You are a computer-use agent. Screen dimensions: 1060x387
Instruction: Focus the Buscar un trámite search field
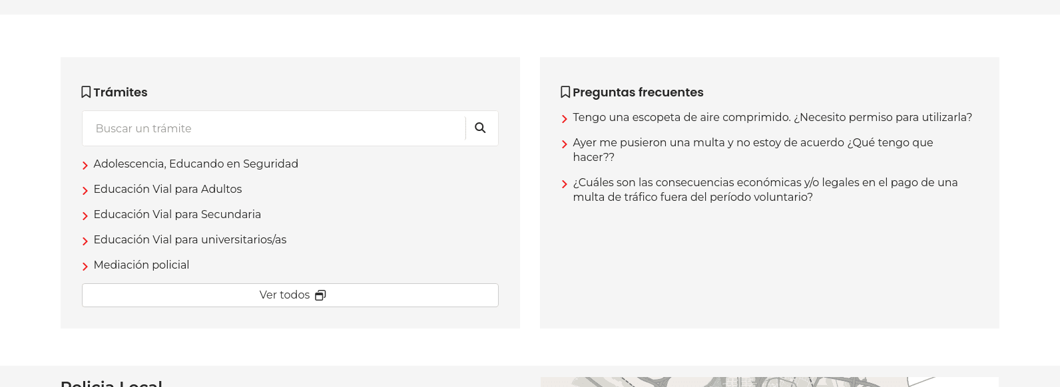point(273,128)
